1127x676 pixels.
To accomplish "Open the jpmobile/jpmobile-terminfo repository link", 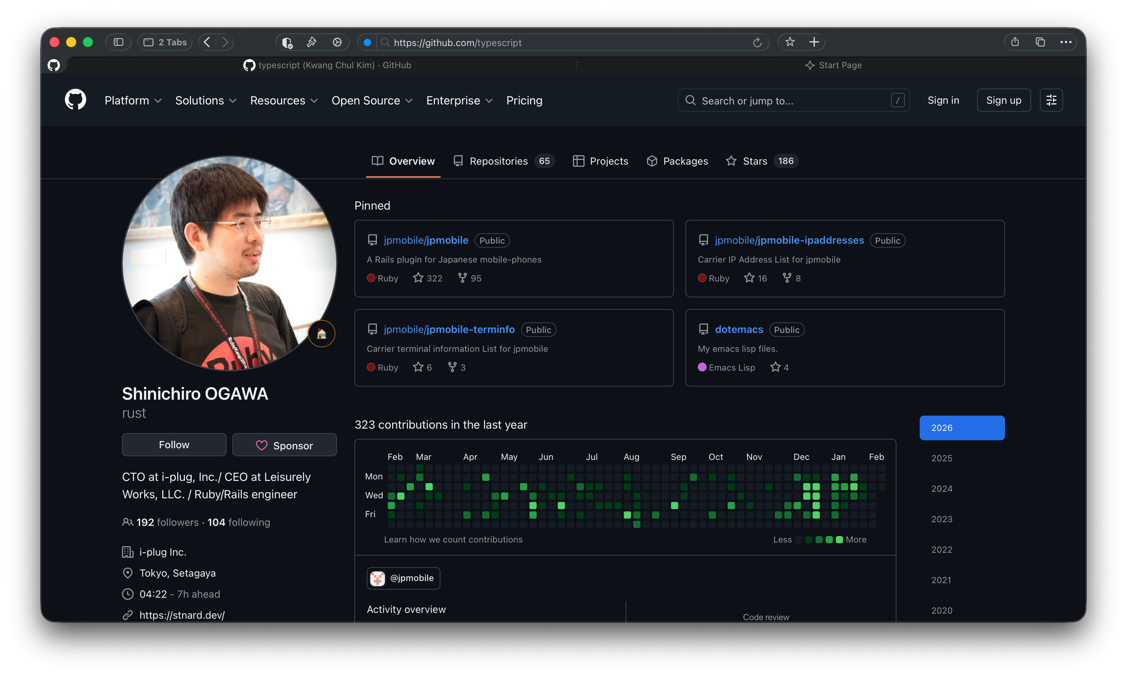I will (449, 329).
